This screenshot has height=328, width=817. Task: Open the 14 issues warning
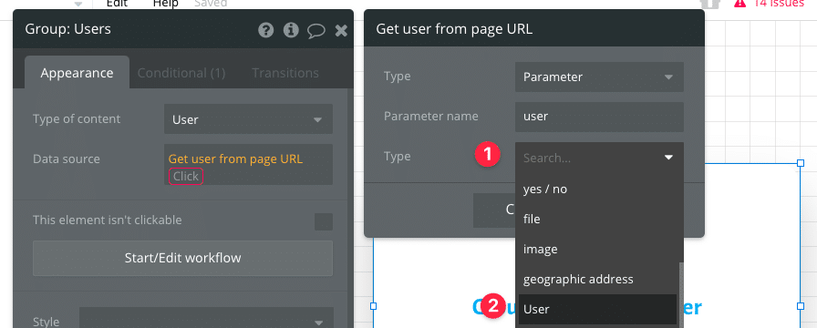click(x=769, y=4)
